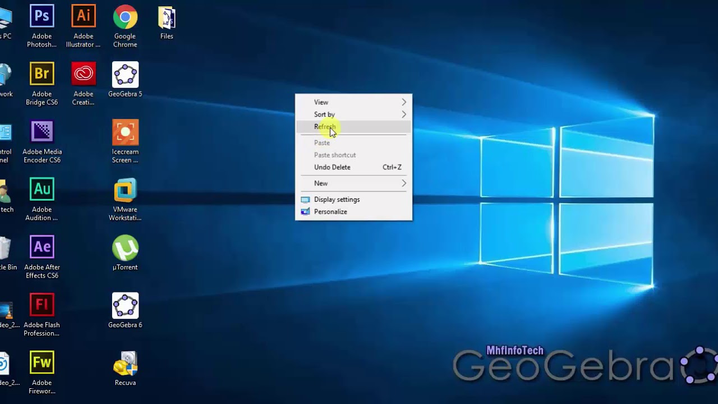Expand the New submenu arrow

click(404, 183)
